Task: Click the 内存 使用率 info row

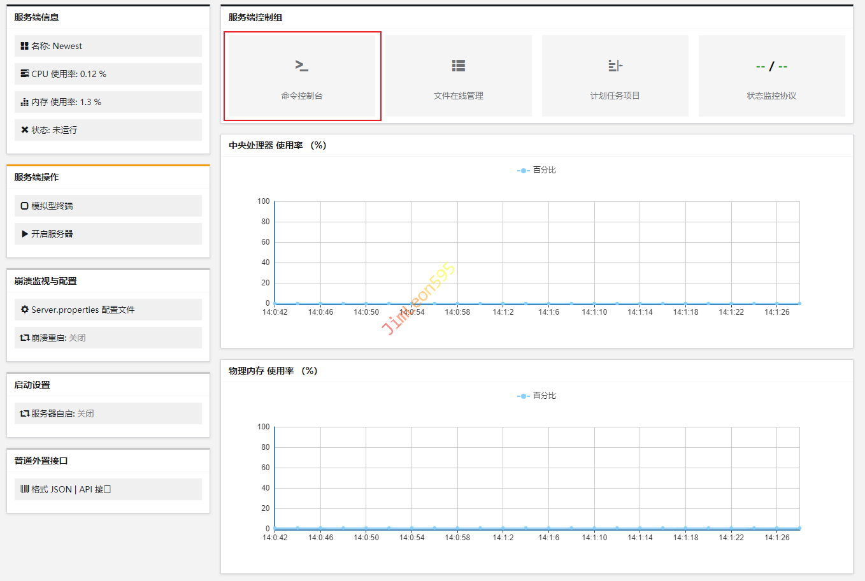Action: coord(108,102)
